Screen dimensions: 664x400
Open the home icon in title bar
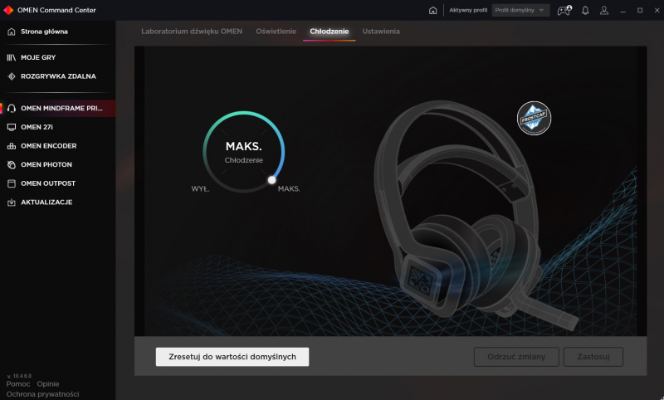(432, 10)
